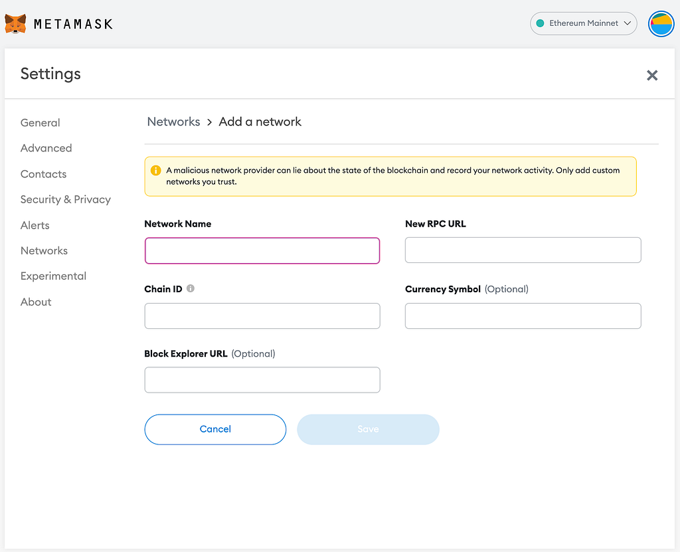Click the Chain ID info icon
The height and width of the screenshot is (552, 680).
point(191,289)
